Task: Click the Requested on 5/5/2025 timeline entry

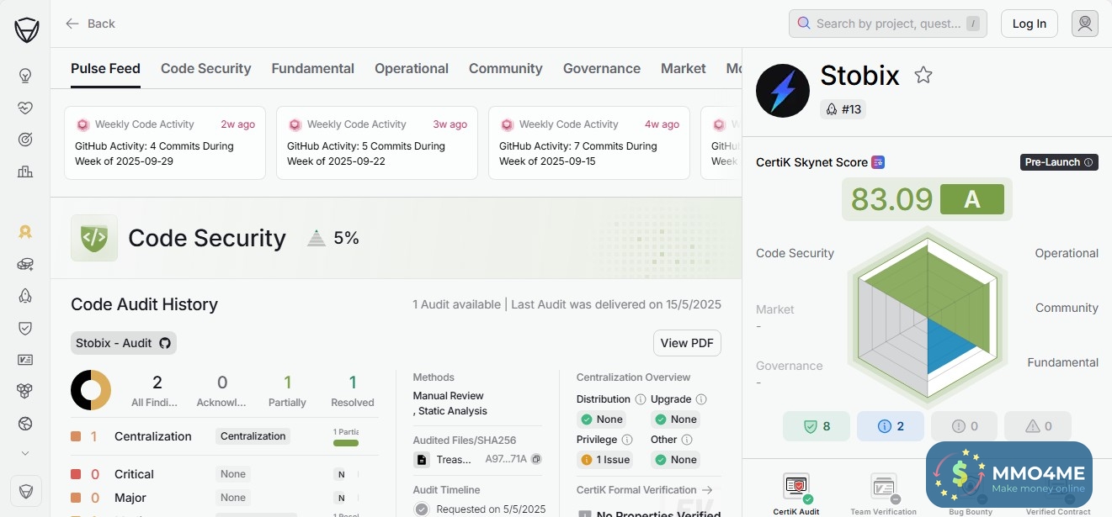Action: (481, 509)
